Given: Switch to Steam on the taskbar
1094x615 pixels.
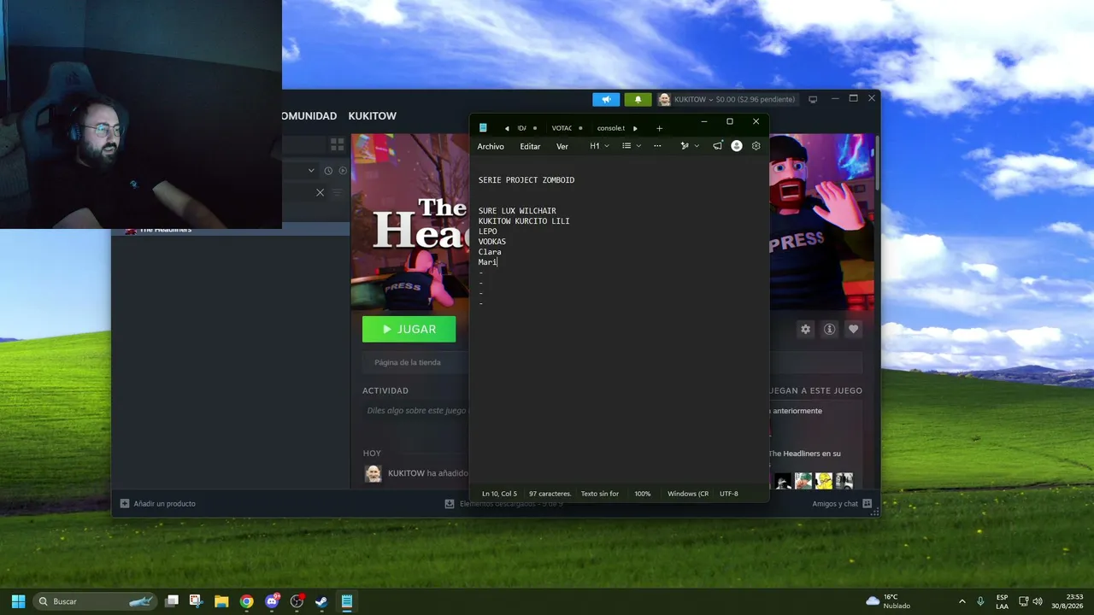Looking at the screenshot, I should pos(321,601).
